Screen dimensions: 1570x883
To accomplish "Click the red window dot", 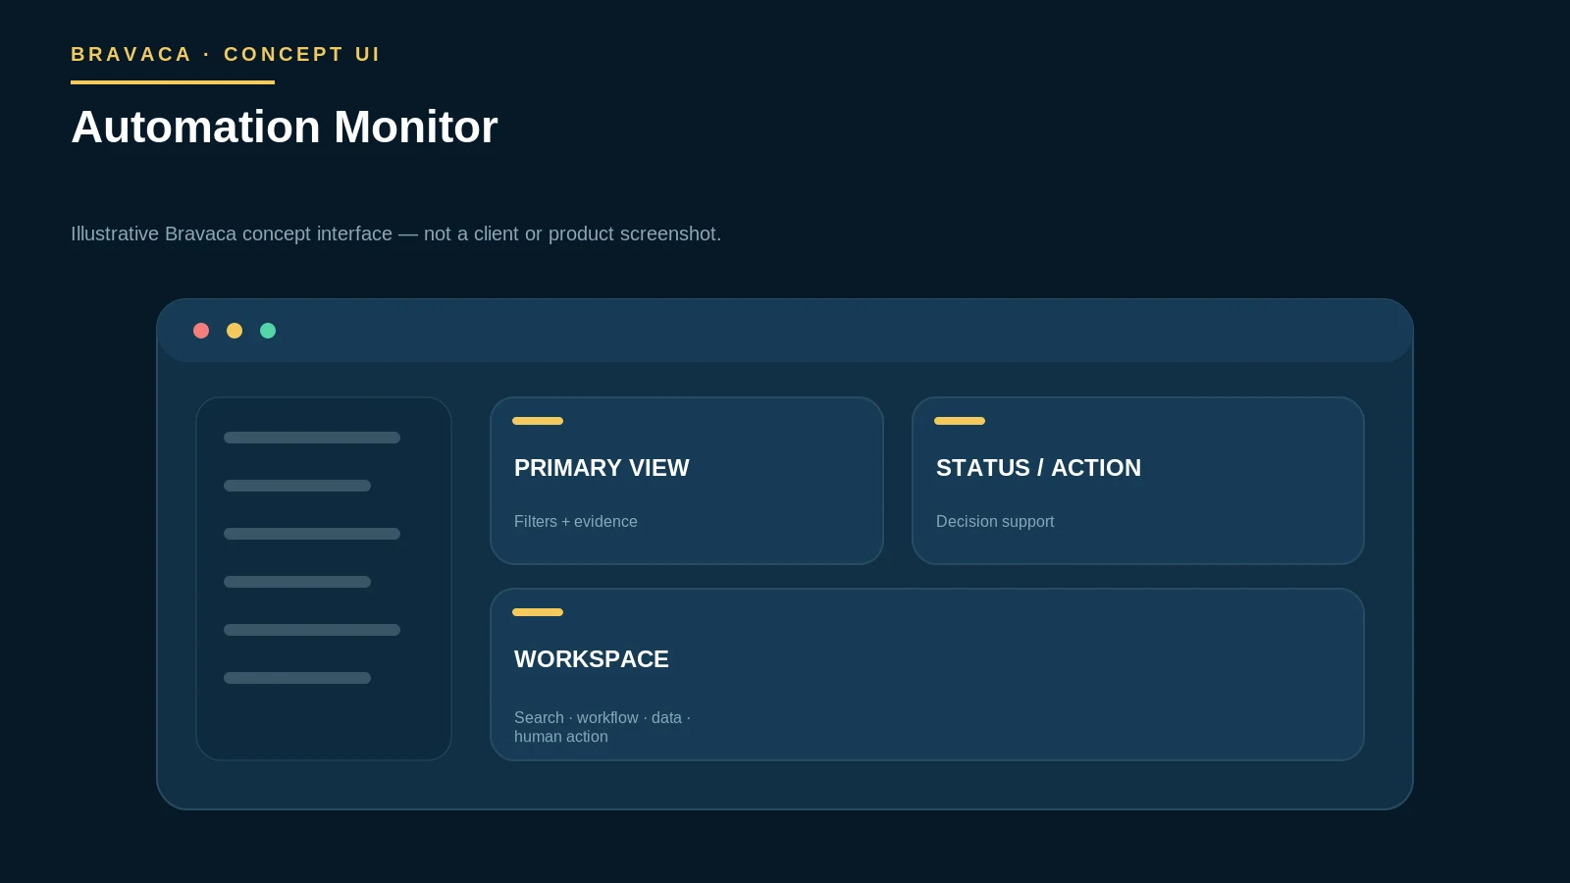I will click(201, 331).
